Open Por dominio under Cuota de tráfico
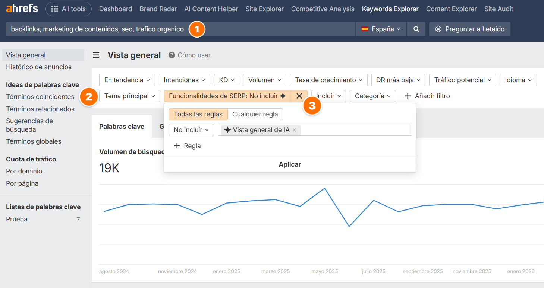Screen dimensions: 544x288 tap(24, 171)
